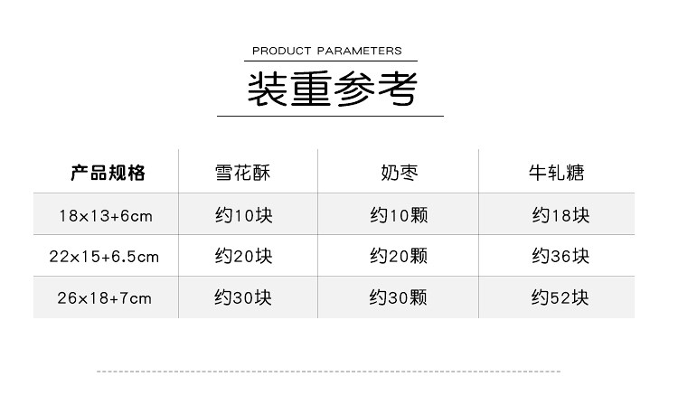Click the 装重参考 title
This screenshot has width=678, height=405.
pos(332,89)
